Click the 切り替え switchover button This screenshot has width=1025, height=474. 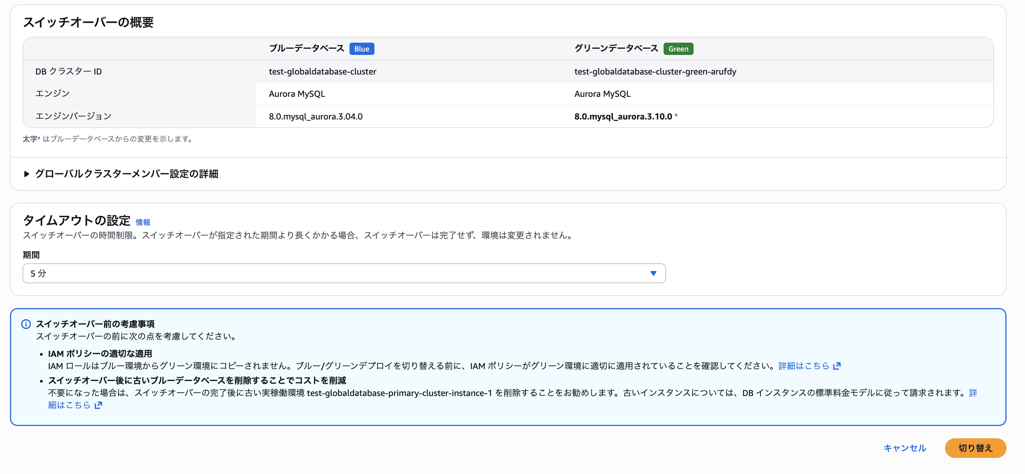pyautogui.click(x=975, y=448)
